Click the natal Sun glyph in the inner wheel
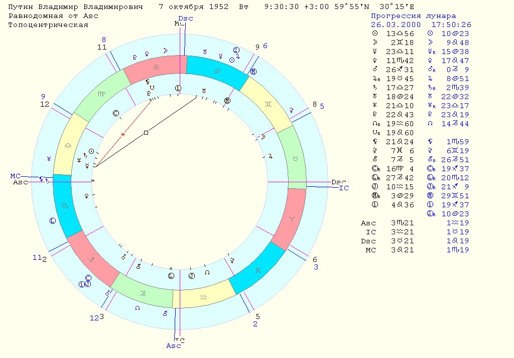 pos(91,151)
